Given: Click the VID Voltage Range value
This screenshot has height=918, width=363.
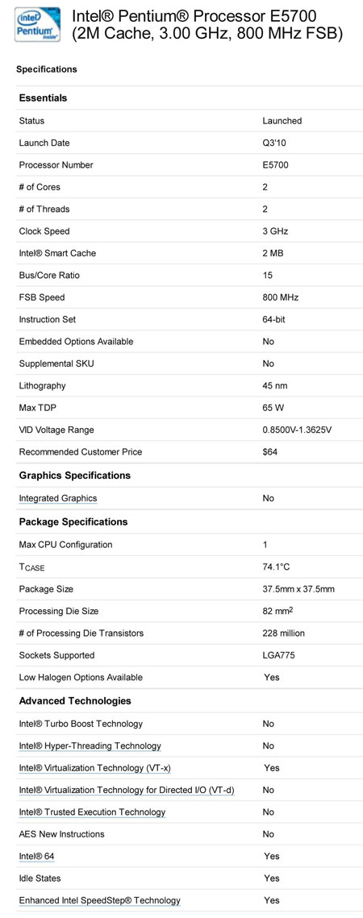Looking at the screenshot, I should pos(298,430).
